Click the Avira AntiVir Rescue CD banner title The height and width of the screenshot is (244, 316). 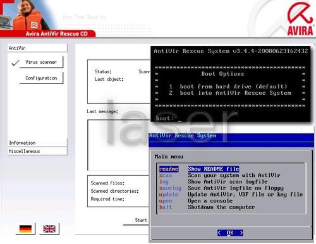56,34
